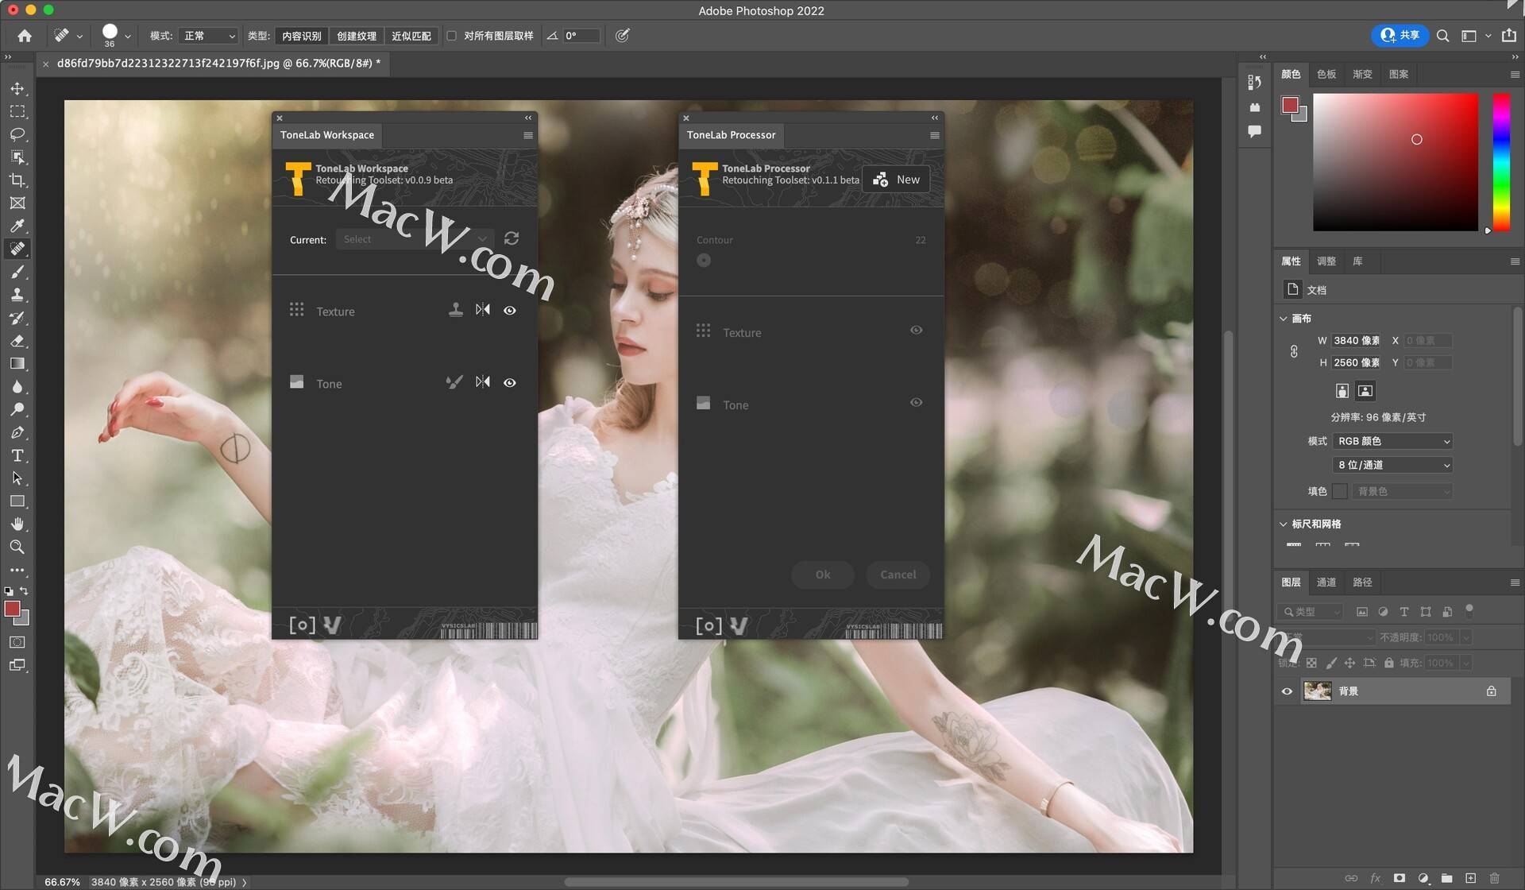Click the stamp icon in the Texture row

tap(455, 310)
